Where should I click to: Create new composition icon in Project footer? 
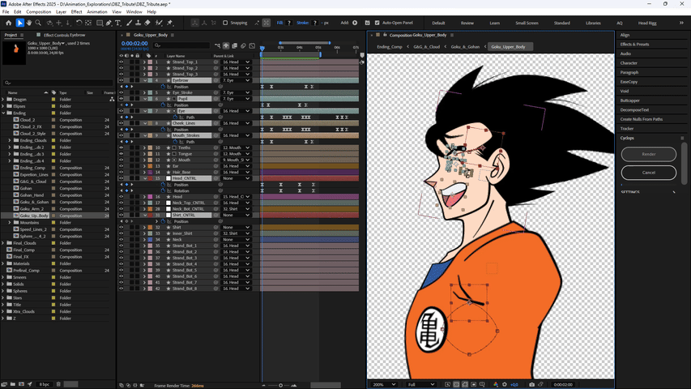coord(21,385)
